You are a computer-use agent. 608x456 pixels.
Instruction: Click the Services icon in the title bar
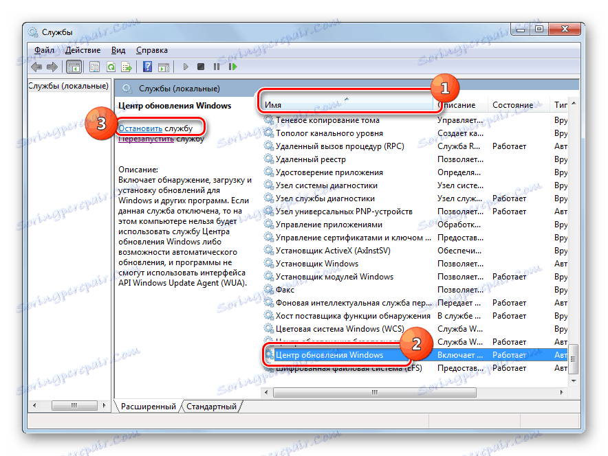pos(33,32)
